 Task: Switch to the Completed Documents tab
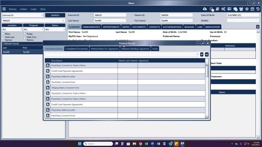[77, 49]
